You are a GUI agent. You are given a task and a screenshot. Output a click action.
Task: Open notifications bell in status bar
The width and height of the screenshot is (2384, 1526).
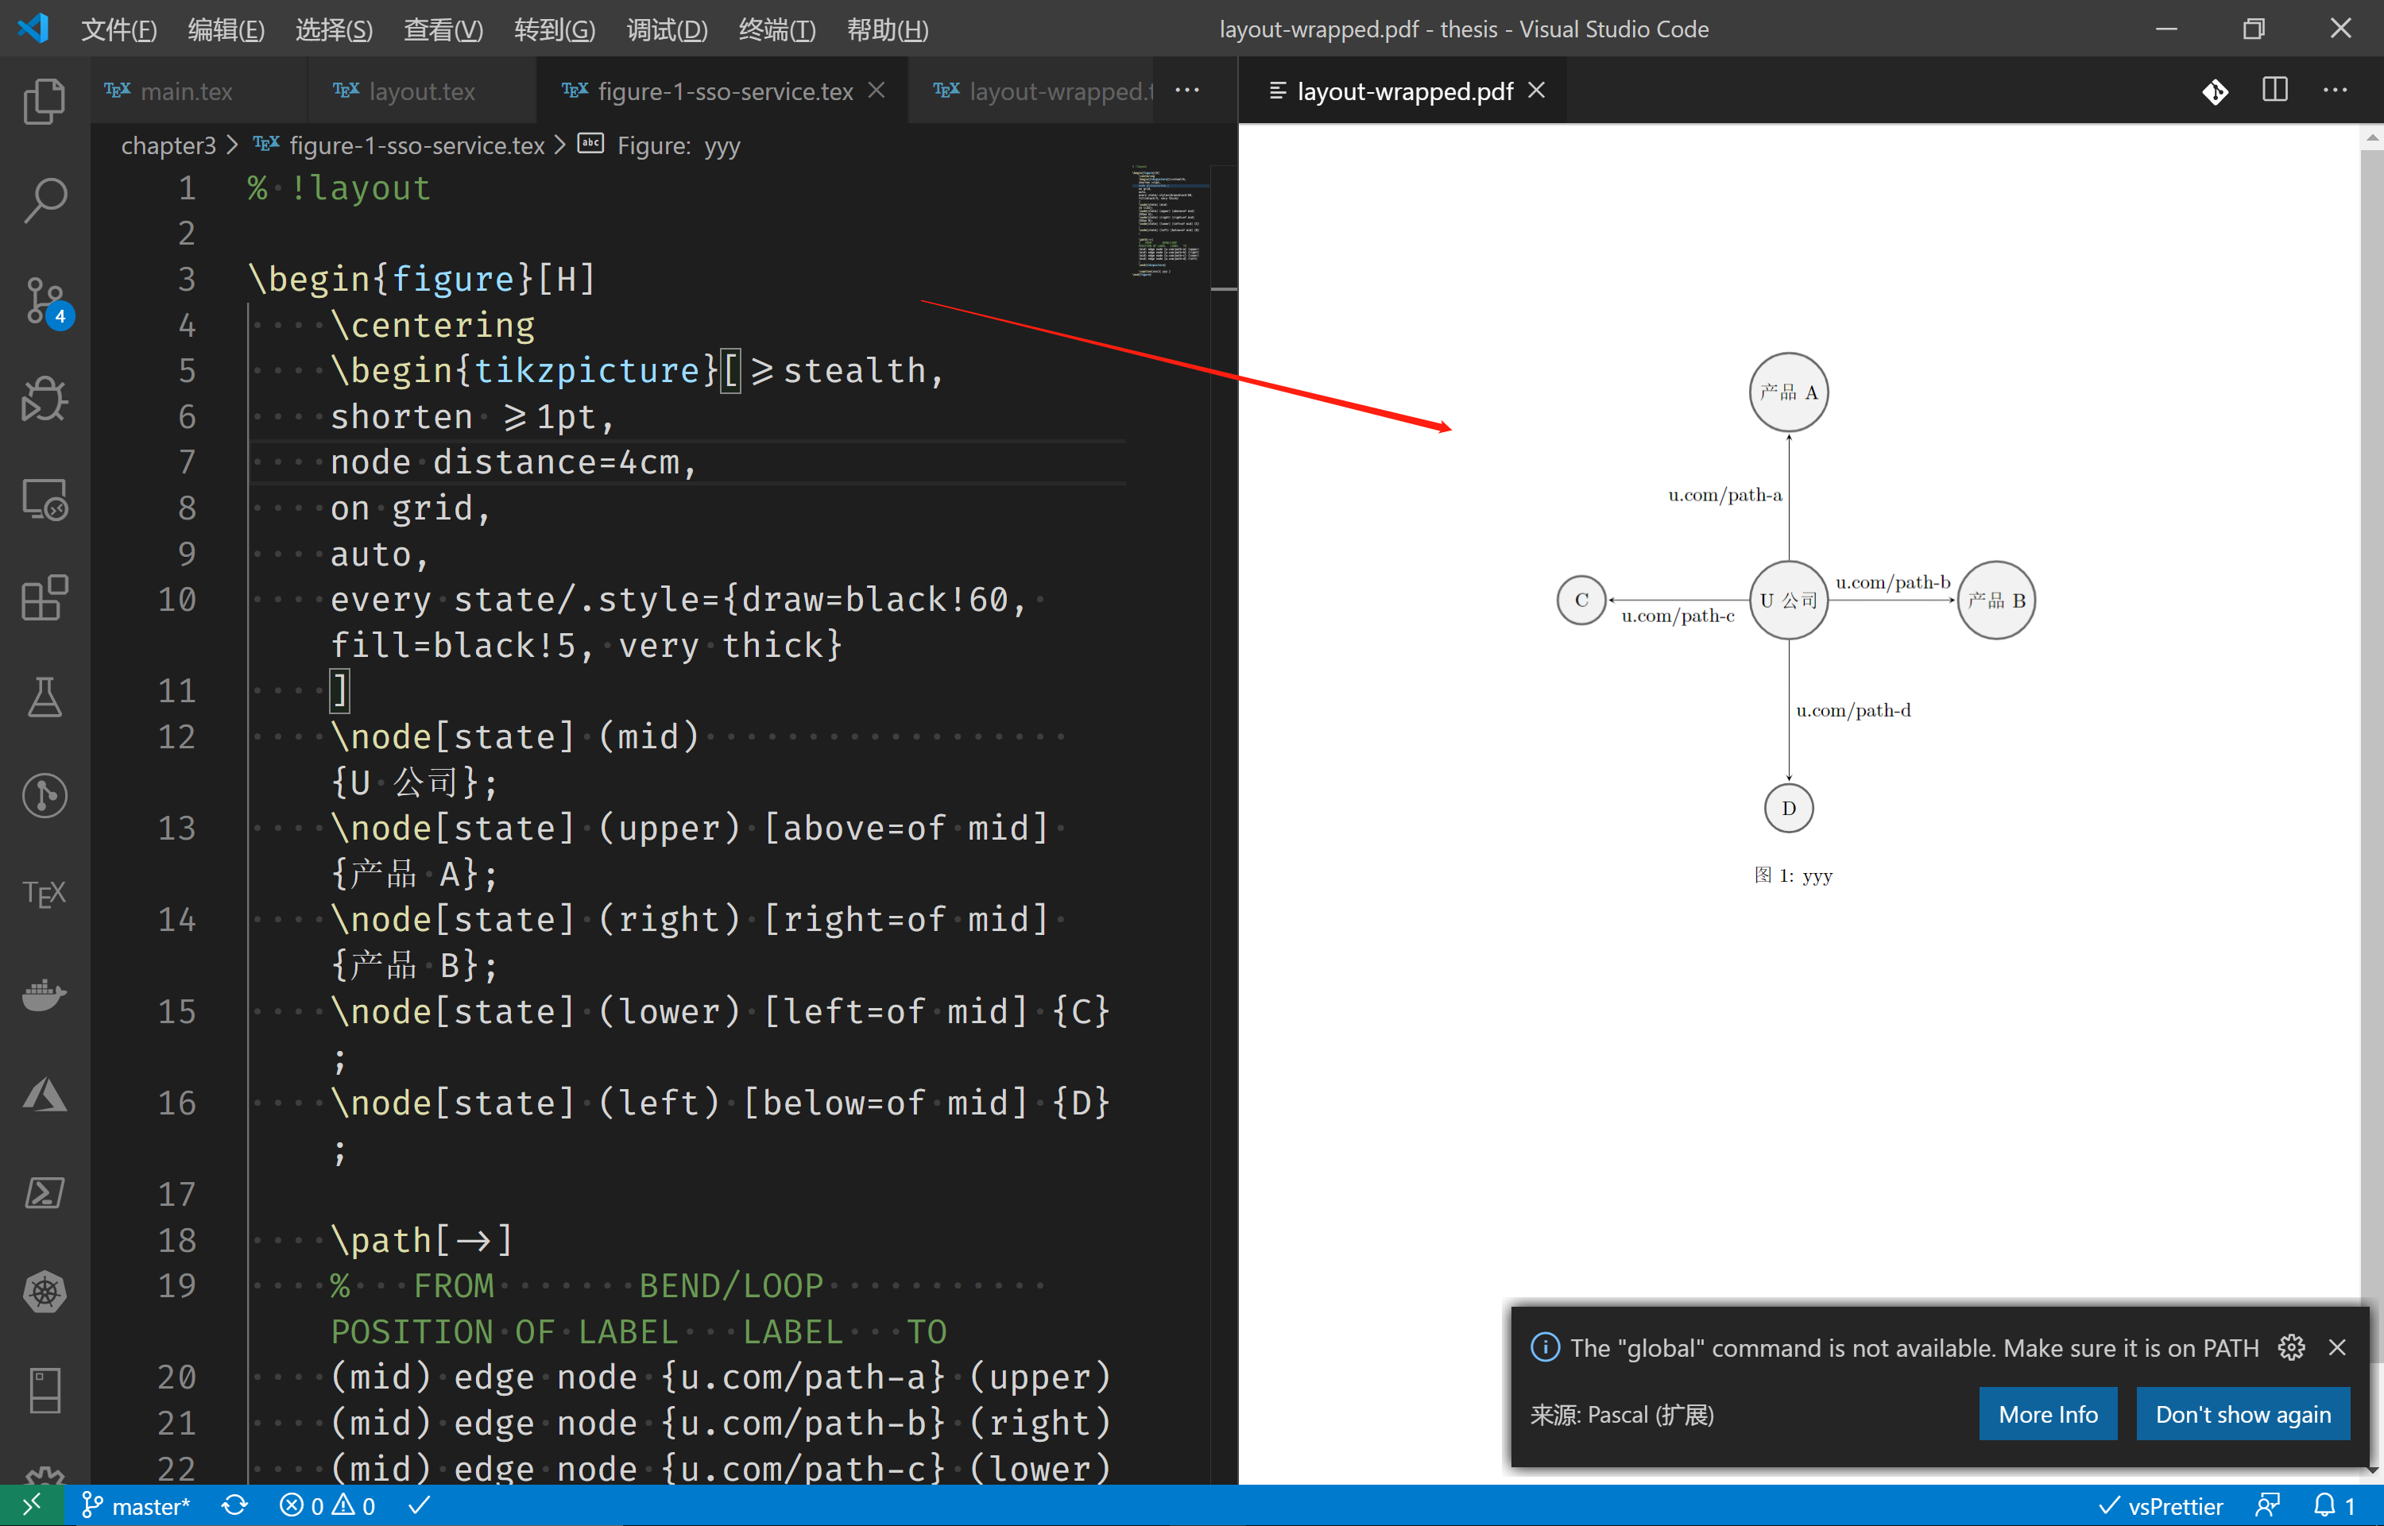coord(2335,1506)
